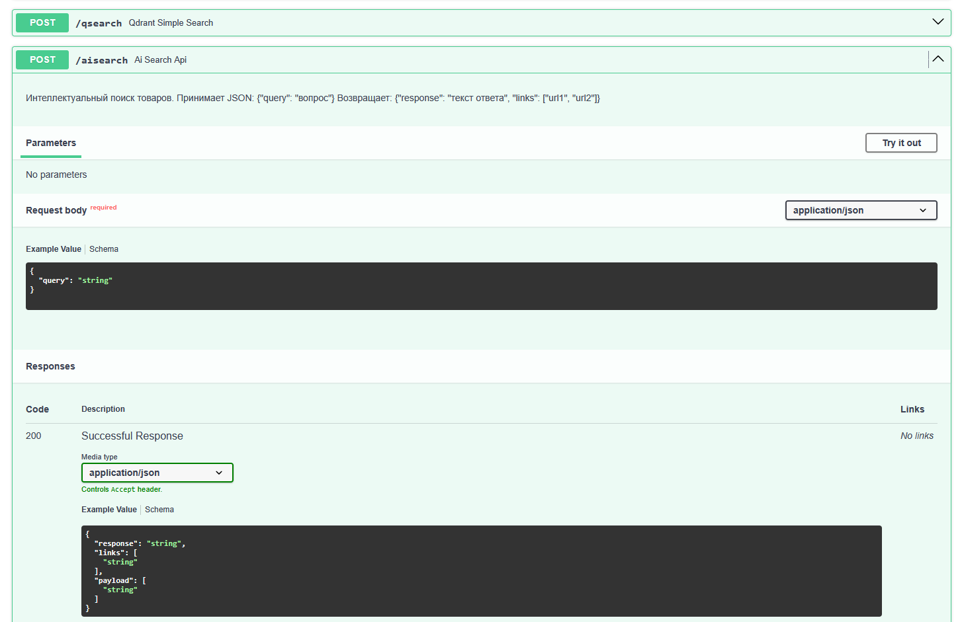The height and width of the screenshot is (622, 962).
Task: Click the request body JSON example block
Action: (482, 286)
